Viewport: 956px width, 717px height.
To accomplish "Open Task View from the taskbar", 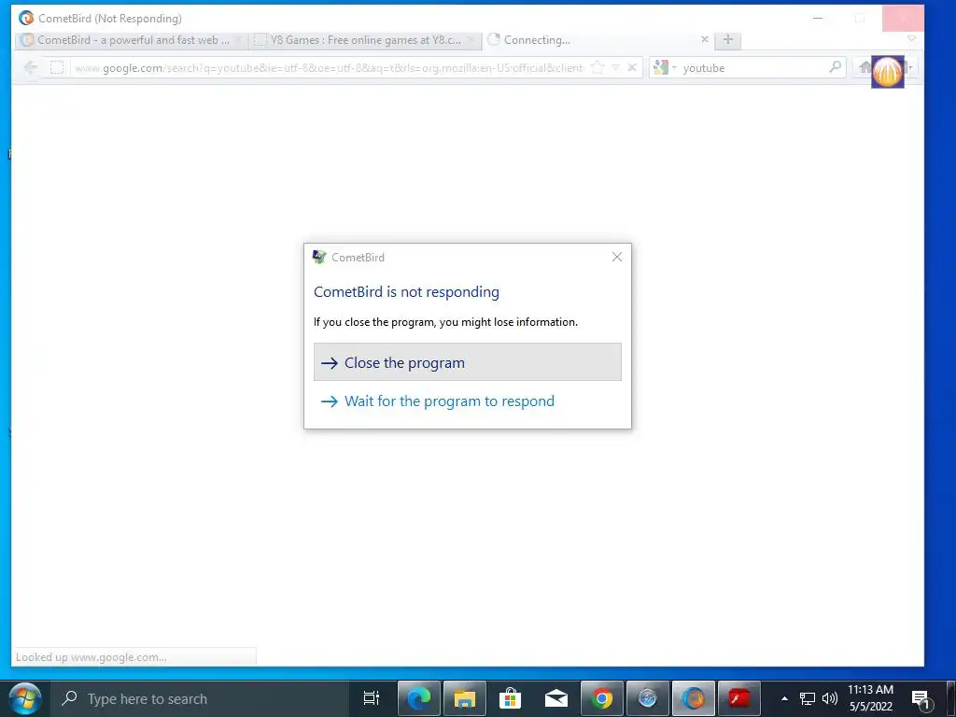I will click(372, 698).
